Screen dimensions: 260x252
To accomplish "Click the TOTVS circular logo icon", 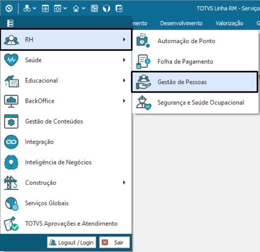I will coord(9,8).
